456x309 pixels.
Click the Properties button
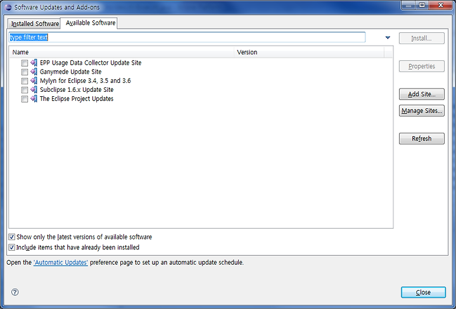pyautogui.click(x=421, y=66)
